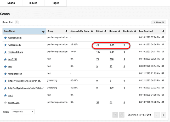Open critical issues count 120 for virginiadot.org
This screenshot has height=122, width=170.
(98, 52)
